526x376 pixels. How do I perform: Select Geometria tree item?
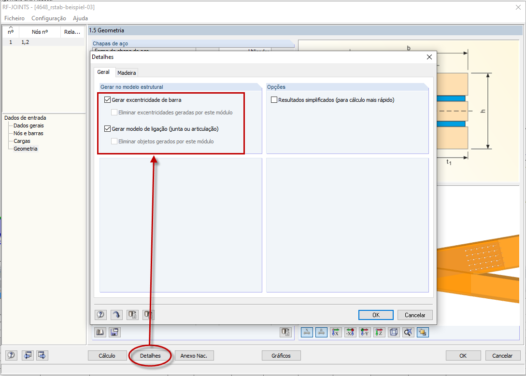[x=26, y=149]
